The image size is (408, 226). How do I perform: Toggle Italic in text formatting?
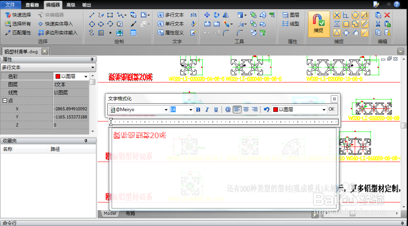coord(207,109)
